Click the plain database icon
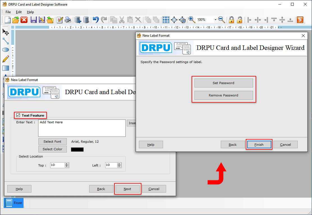The width and height of the screenshot is (312, 215). click(x=86, y=20)
